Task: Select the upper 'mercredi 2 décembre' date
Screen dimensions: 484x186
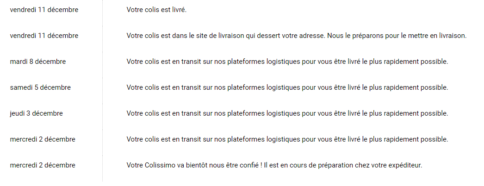Action: click(x=43, y=139)
